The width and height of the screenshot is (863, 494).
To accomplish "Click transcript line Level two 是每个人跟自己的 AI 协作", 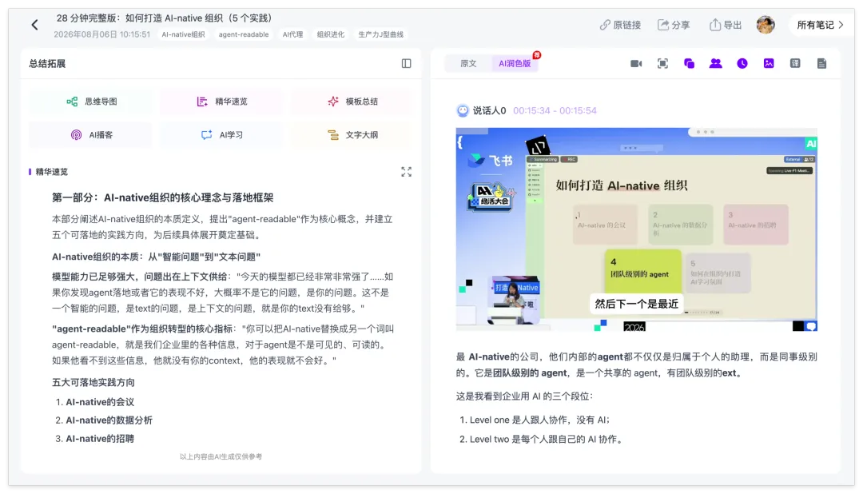I will click(x=546, y=439).
